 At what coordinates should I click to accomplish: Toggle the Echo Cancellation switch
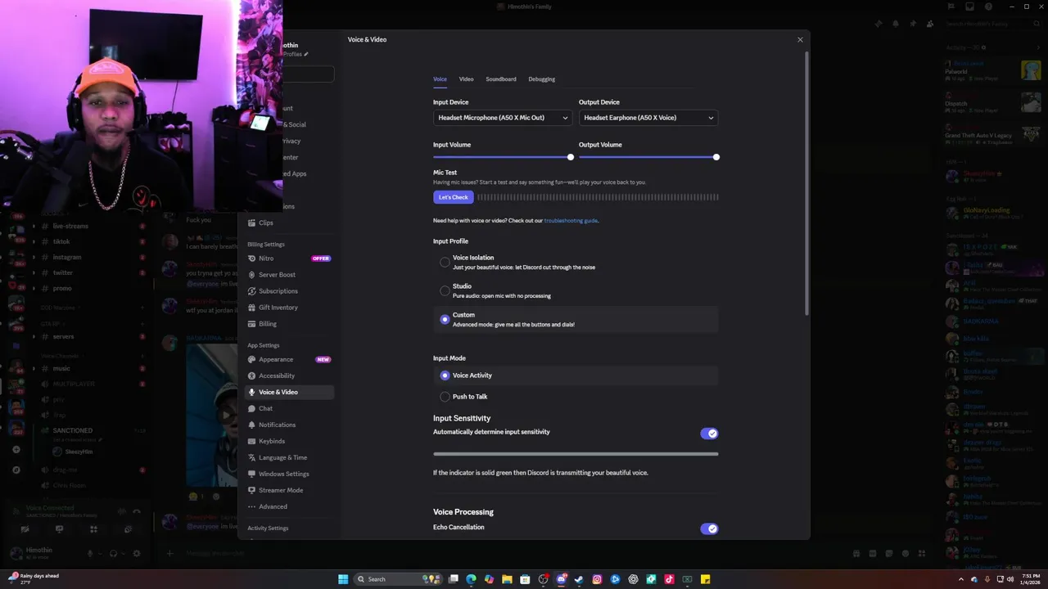[709, 528]
